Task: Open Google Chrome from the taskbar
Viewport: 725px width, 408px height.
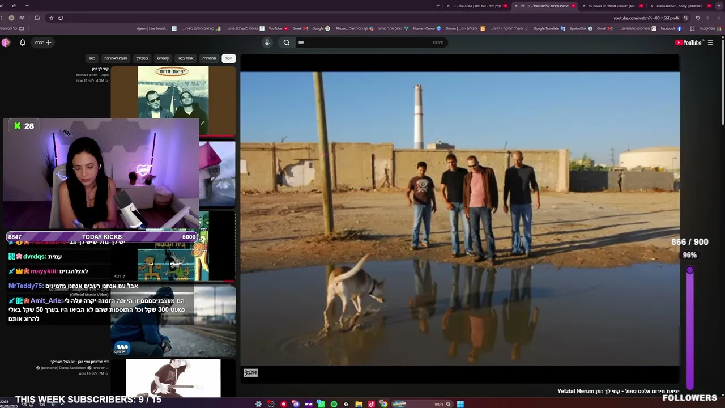Action: click(383, 404)
